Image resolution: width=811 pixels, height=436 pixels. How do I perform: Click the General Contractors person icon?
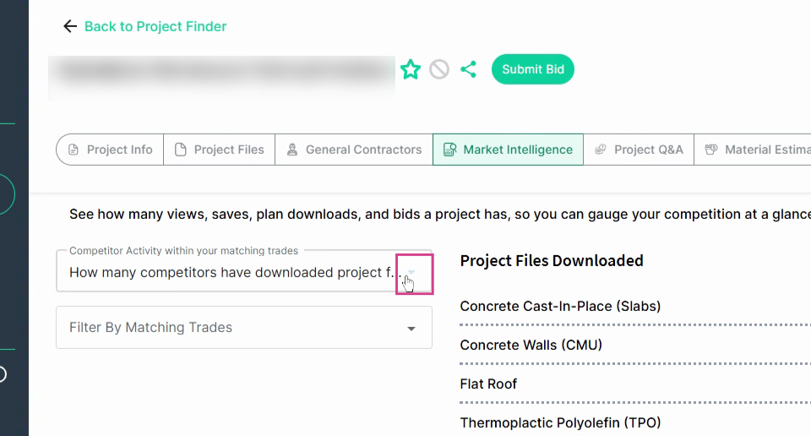(292, 150)
